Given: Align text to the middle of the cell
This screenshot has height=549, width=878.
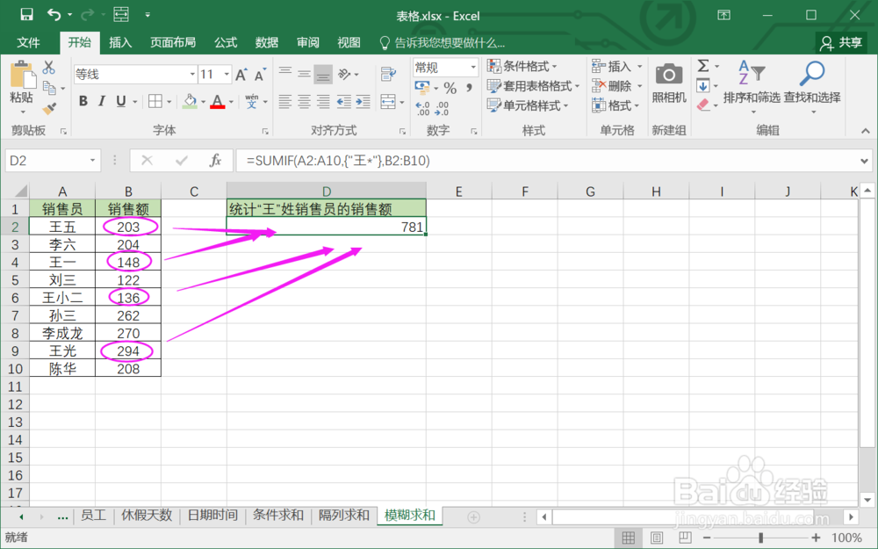Looking at the screenshot, I should click(x=304, y=74).
